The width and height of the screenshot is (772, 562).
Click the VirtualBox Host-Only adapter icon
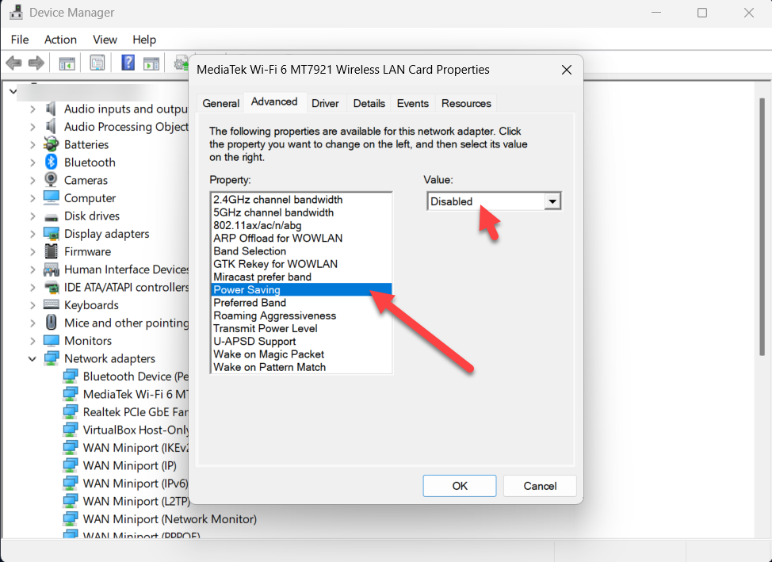71,430
